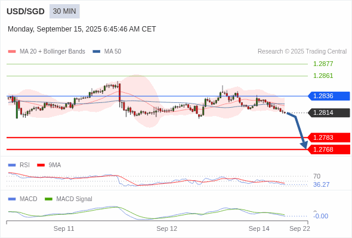
Task: Click the Sep 12 date axis label
Action: 167,228
